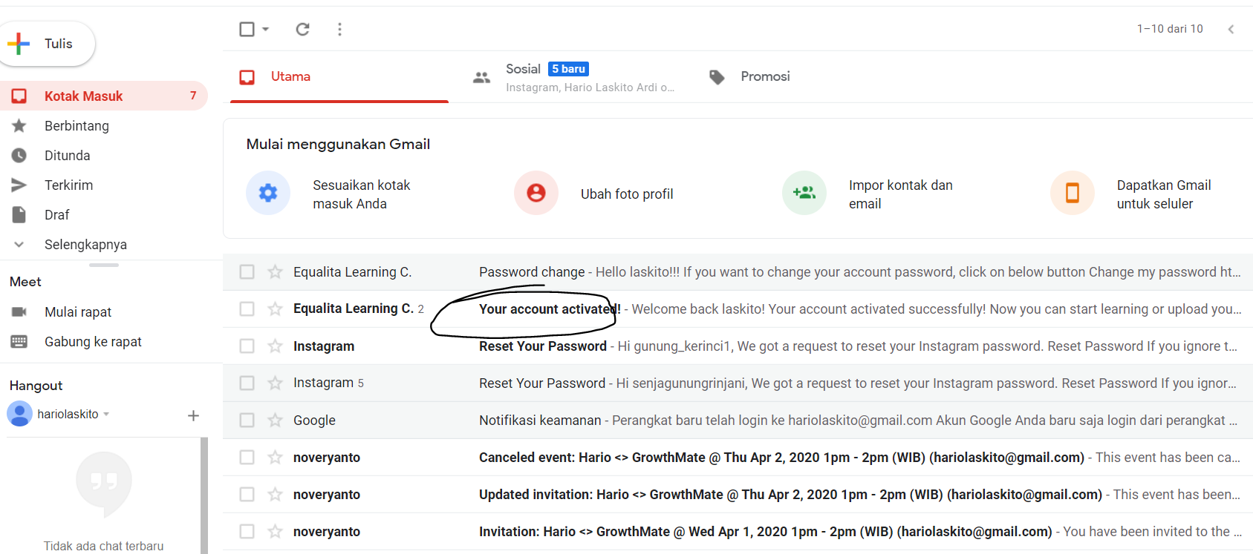The height and width of the screenshot is (554, 1253).
Task: Click the Dapatkan Gmail untuk seluler phone icon
Action: click(x=1073, y=193)
